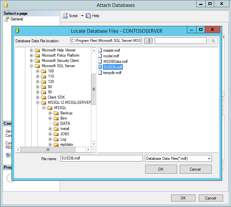Click the master.mdf file icon

[100, 50]
